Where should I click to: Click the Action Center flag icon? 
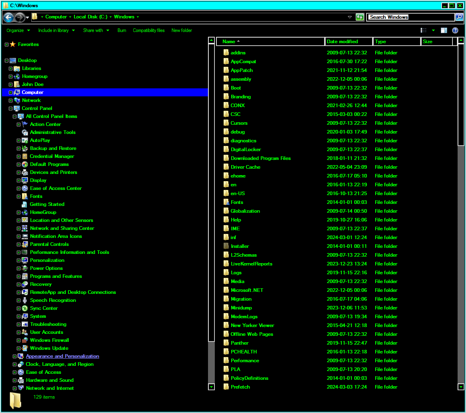(x=25, y=124)
